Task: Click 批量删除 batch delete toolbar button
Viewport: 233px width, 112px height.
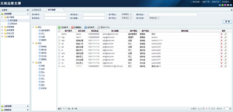Action: coord(76,27)
